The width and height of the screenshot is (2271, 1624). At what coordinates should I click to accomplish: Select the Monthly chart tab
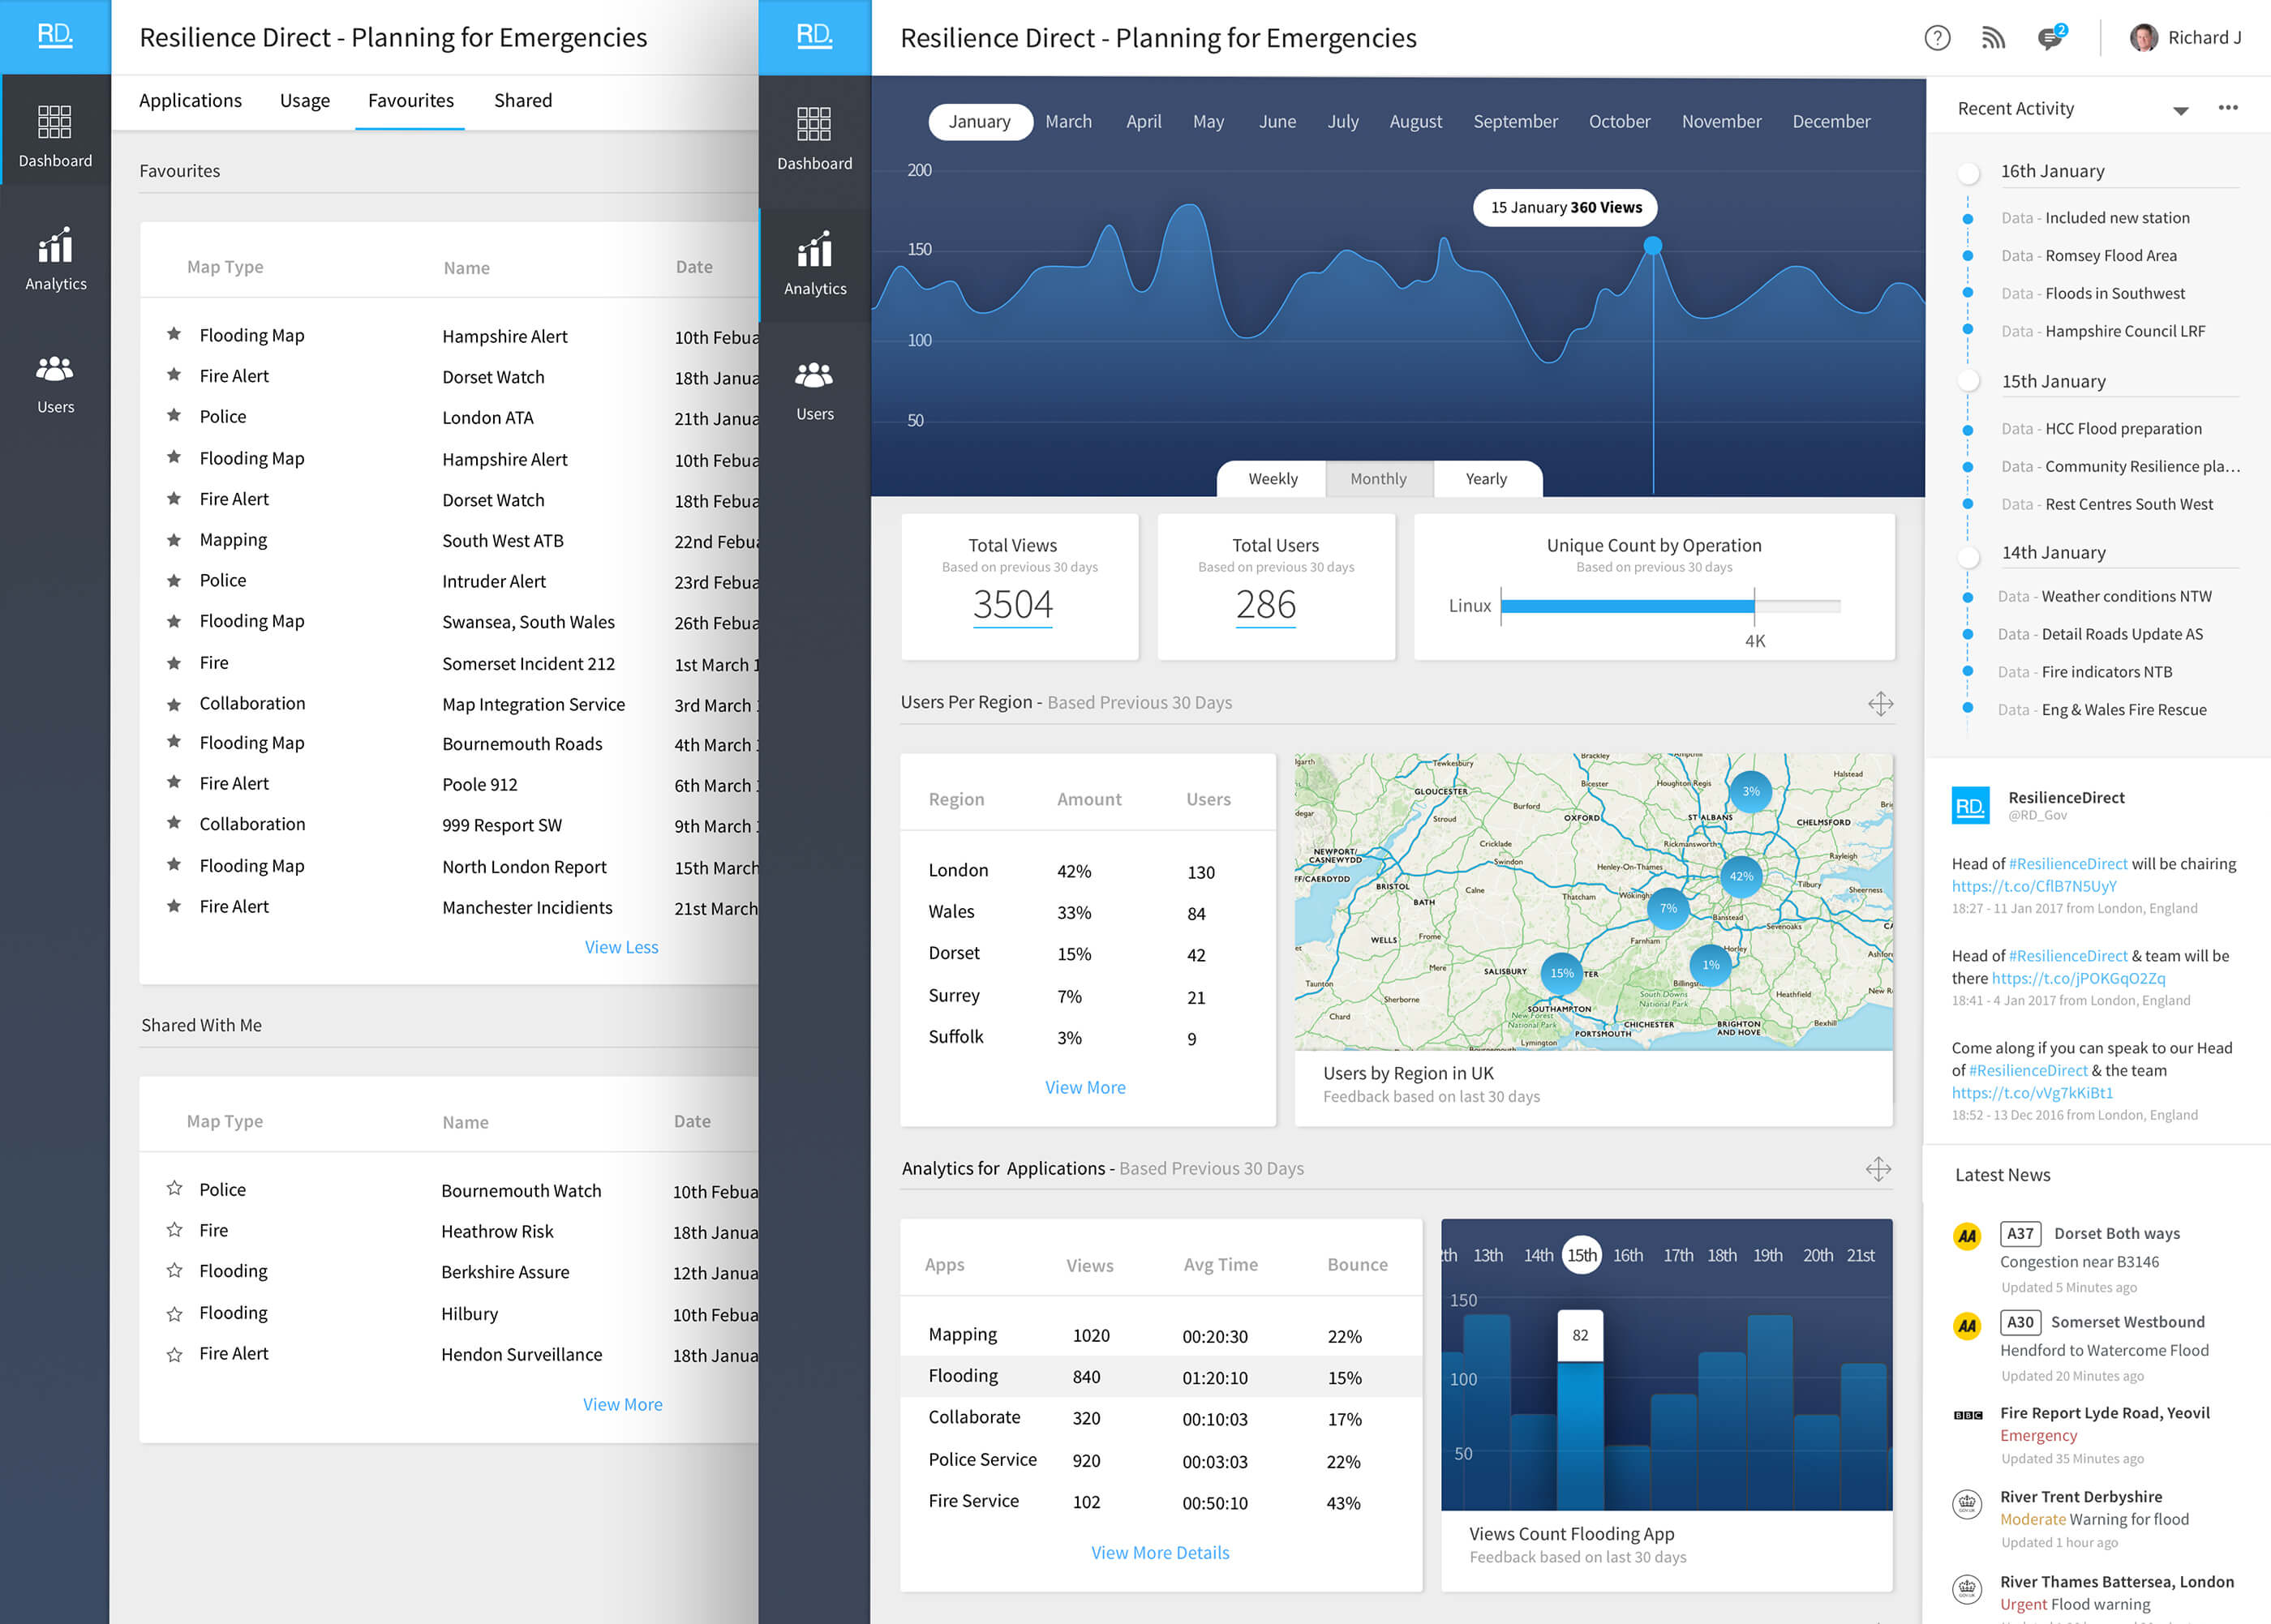tap(1378, 479)
